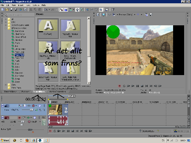
Task: Select the Top Left Medium Fold preset
Action: click(x=70, y=29)
